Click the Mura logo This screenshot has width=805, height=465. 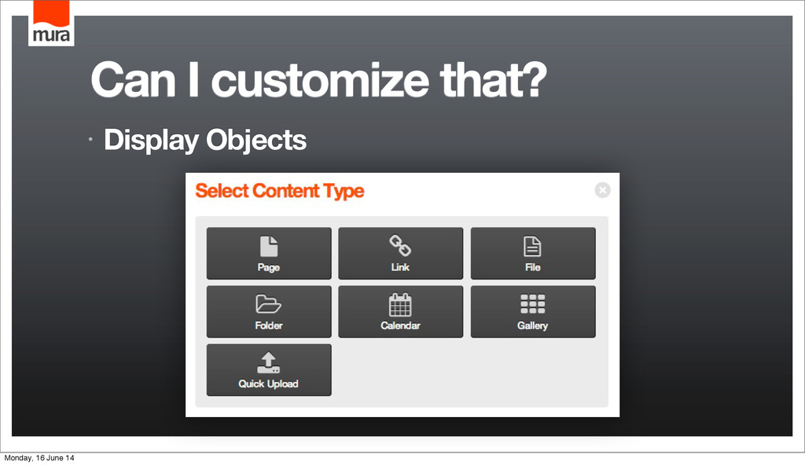[51, 23]
